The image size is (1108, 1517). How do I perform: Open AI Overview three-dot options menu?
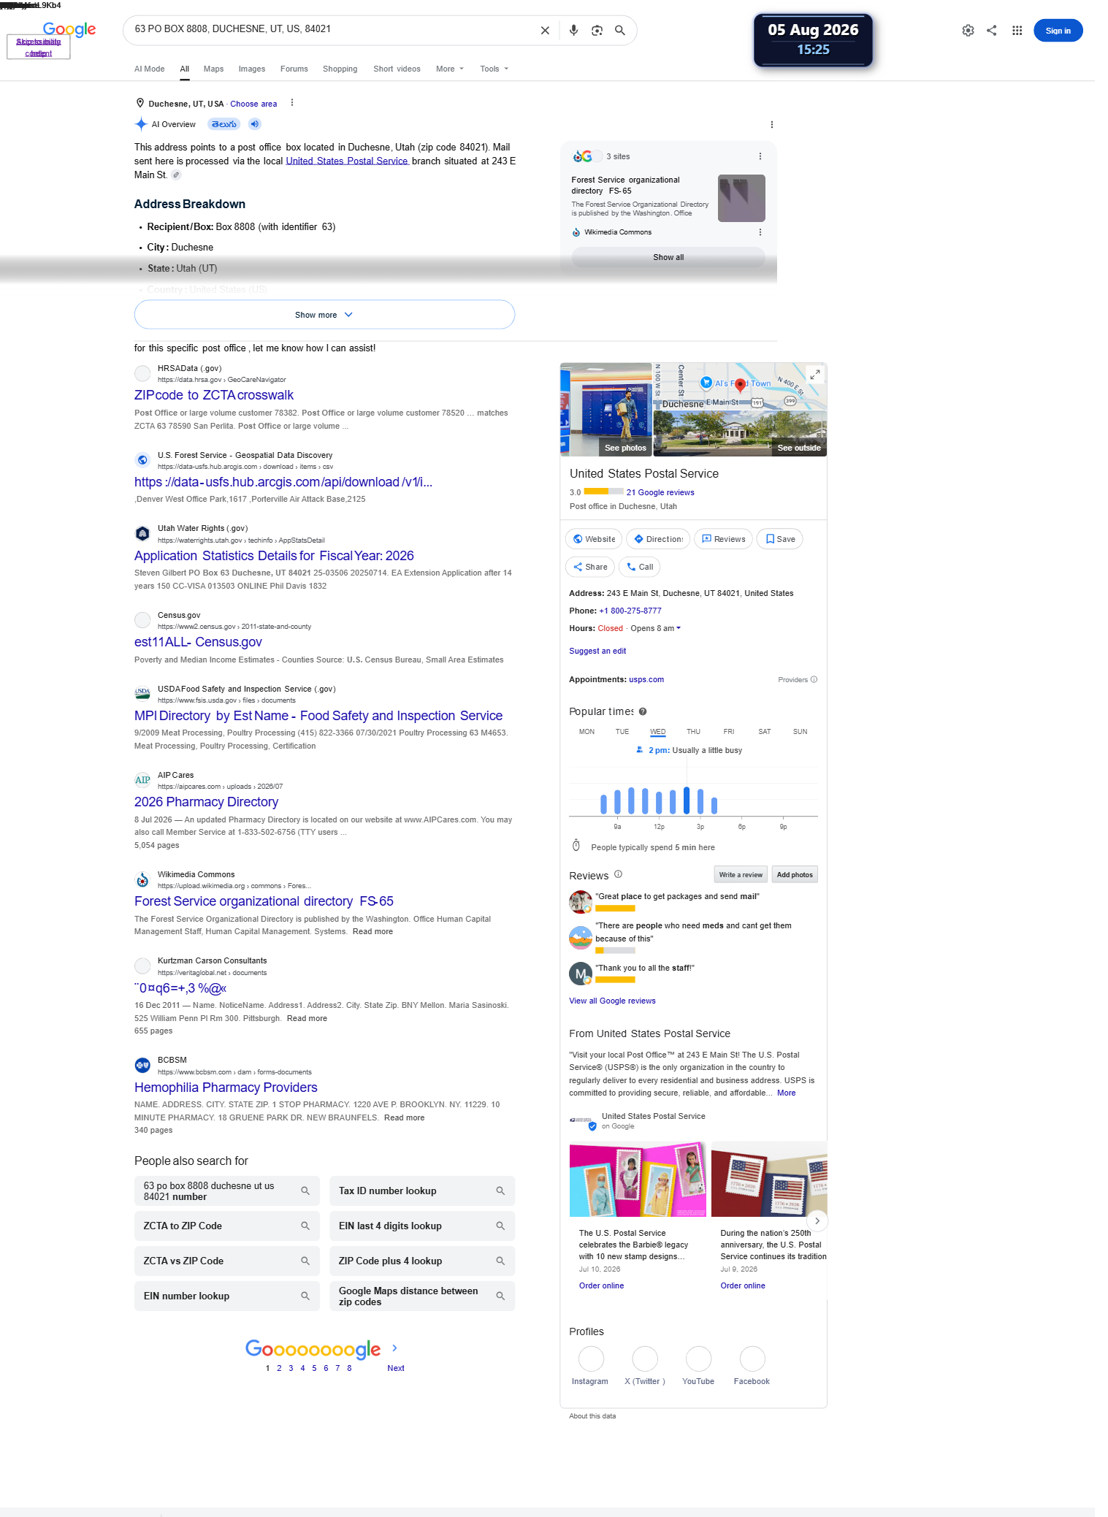coord(771,125)
